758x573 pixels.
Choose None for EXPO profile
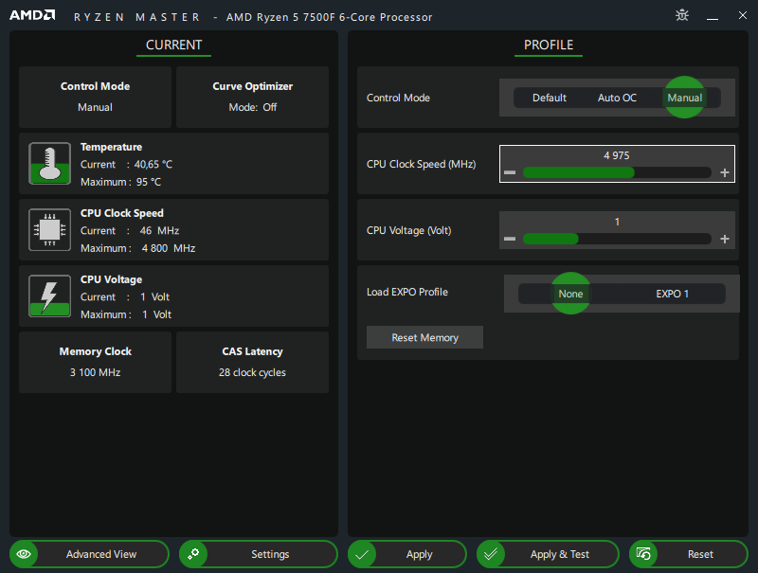point(570,294)
